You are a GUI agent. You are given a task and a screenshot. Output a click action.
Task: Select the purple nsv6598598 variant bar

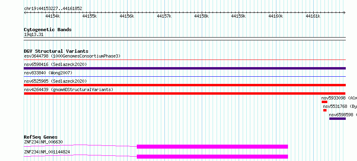pos(337,119)
